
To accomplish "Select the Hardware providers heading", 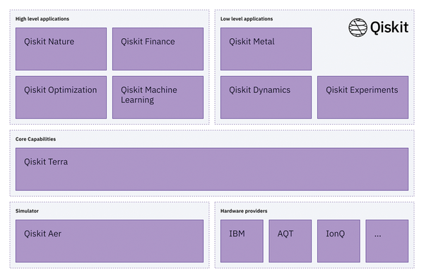I will [244, 211].
